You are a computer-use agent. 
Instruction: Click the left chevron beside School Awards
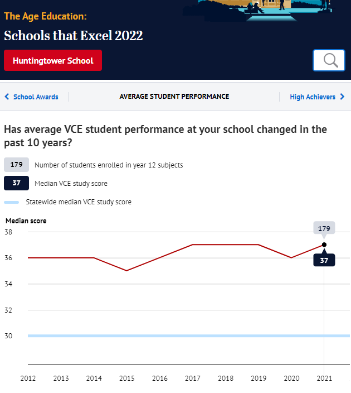pyautogui.click(x=7, y=97)
